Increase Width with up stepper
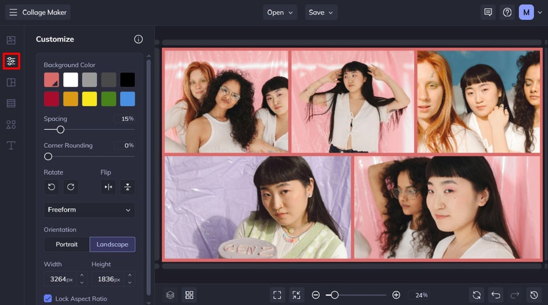Screen dimensions: 548x305 82,275
